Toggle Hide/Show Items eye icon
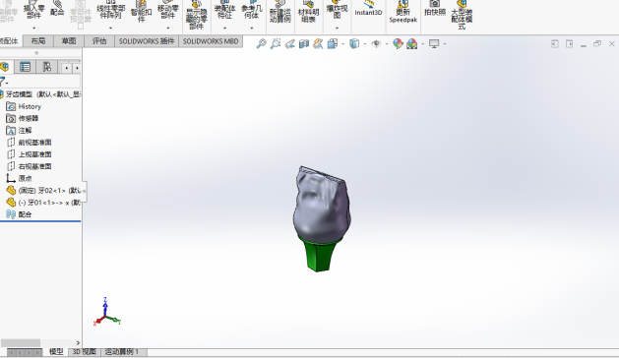 click(376, 44)
